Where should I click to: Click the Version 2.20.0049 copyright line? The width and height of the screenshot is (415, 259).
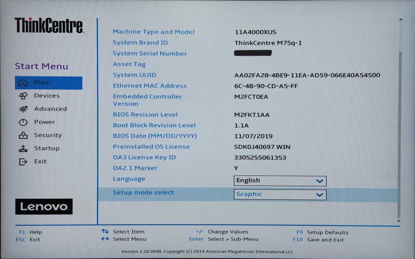click(x=208, y=252)
